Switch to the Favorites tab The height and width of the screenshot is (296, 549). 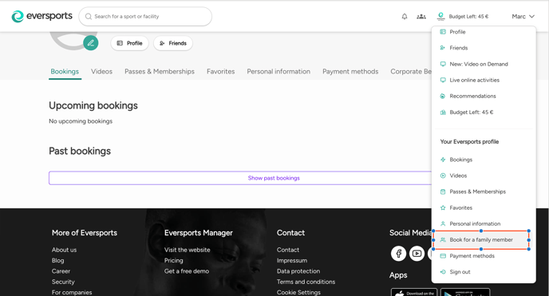coord(220,71)
